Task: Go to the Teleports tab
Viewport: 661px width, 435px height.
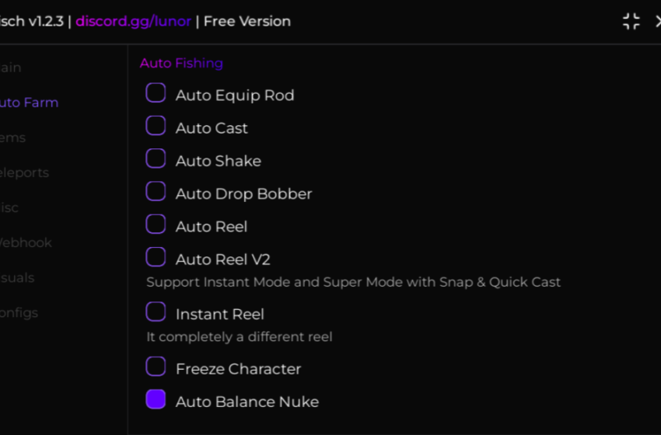Action: (x=24, y=172)
